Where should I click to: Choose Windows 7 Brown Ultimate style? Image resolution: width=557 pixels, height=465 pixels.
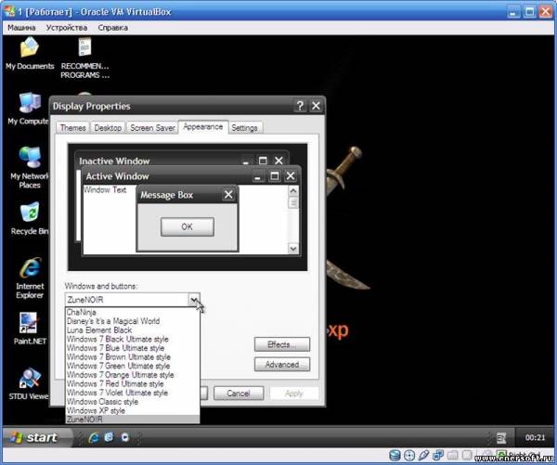(x=132, y=356)
